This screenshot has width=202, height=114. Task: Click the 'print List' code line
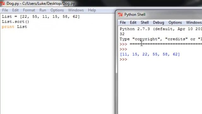(x=15, y=27)
